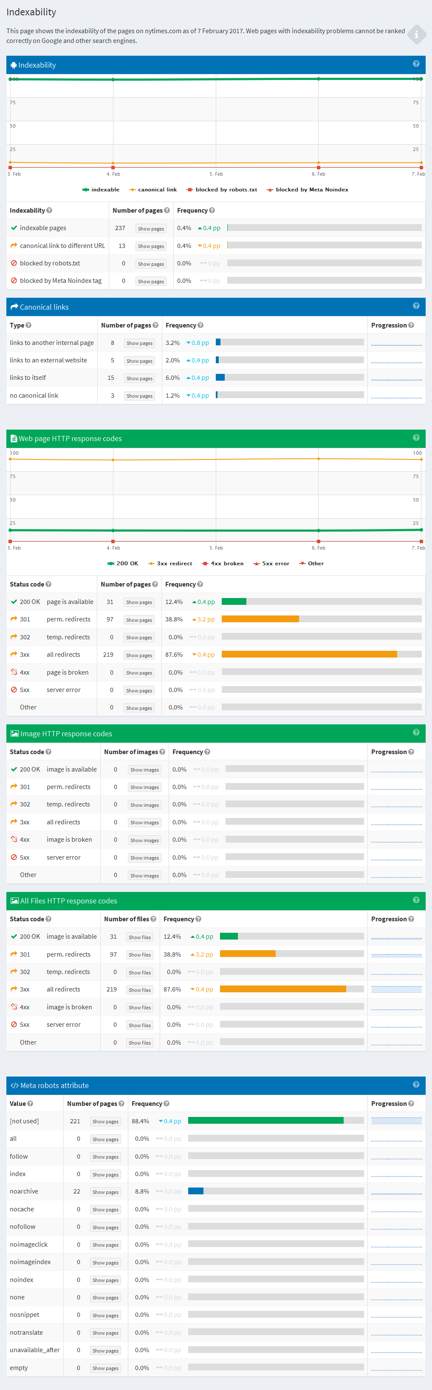Click green check icon for indexable pages row
This screenshot has height=1390, width=432.
pyautogui.click(x=14, y=228)
